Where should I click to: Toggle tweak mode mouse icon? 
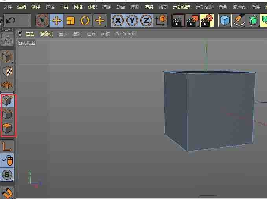(x=7, y=161)
